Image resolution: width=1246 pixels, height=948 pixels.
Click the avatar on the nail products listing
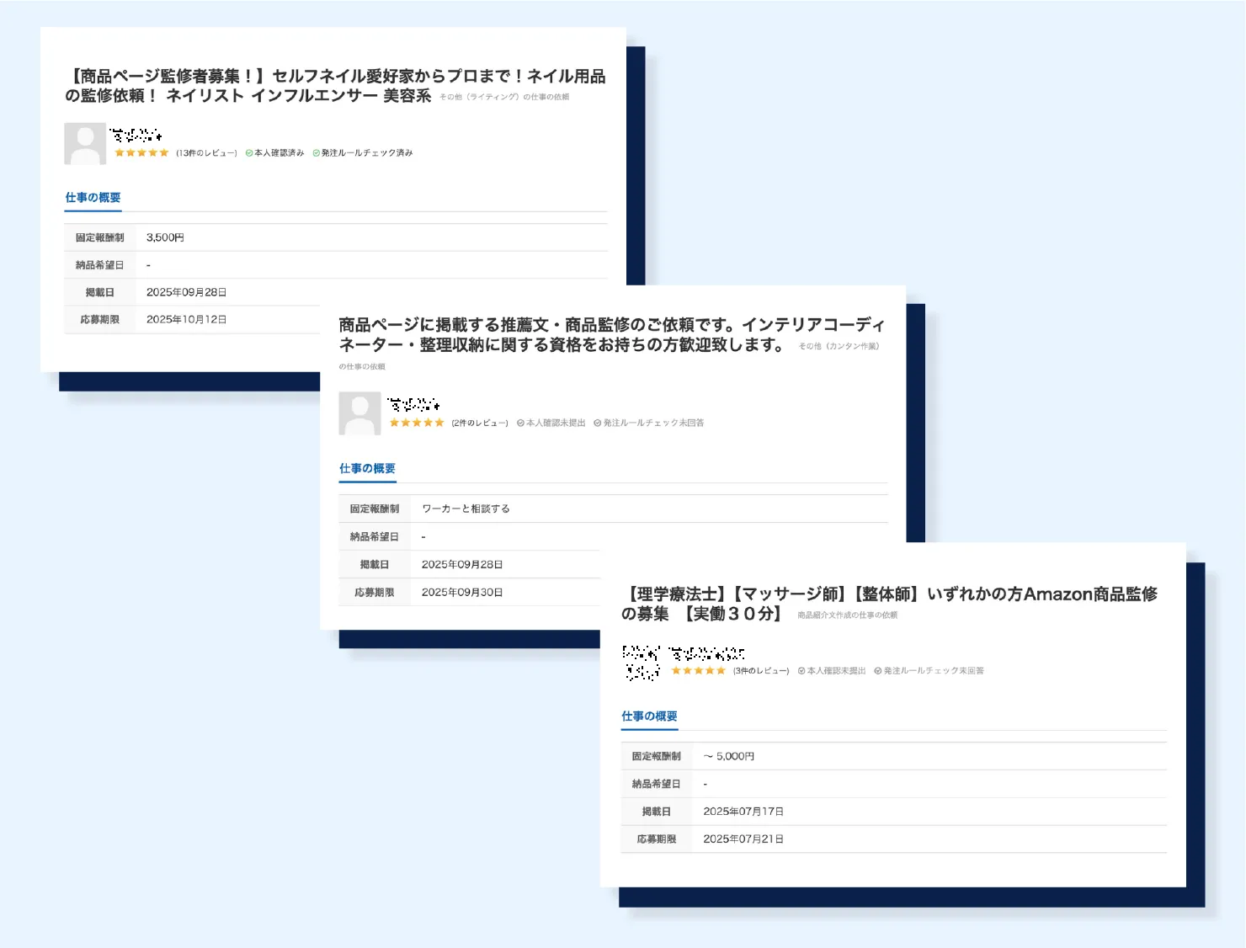pyautogui.click(x=85, y=144)
